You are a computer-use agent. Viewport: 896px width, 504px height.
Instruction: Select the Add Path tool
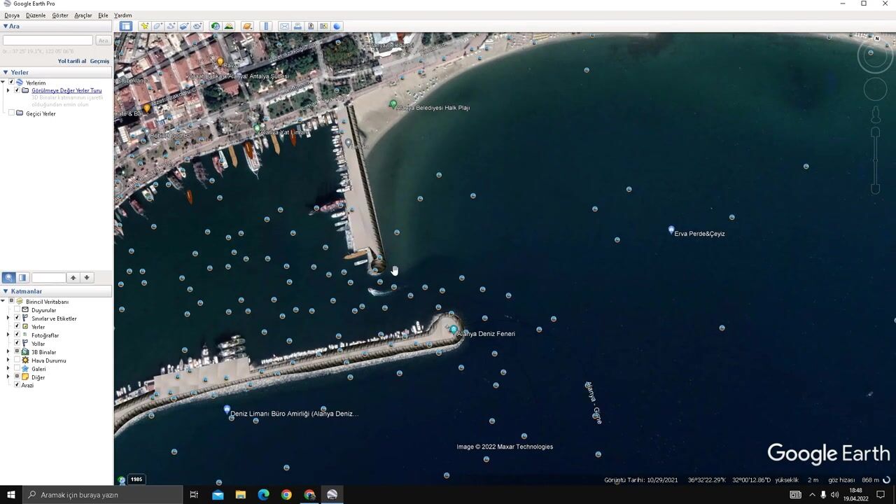(171, 26)
